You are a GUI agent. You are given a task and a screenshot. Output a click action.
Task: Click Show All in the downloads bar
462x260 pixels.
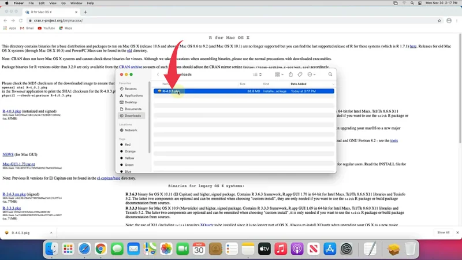[443, 232]
